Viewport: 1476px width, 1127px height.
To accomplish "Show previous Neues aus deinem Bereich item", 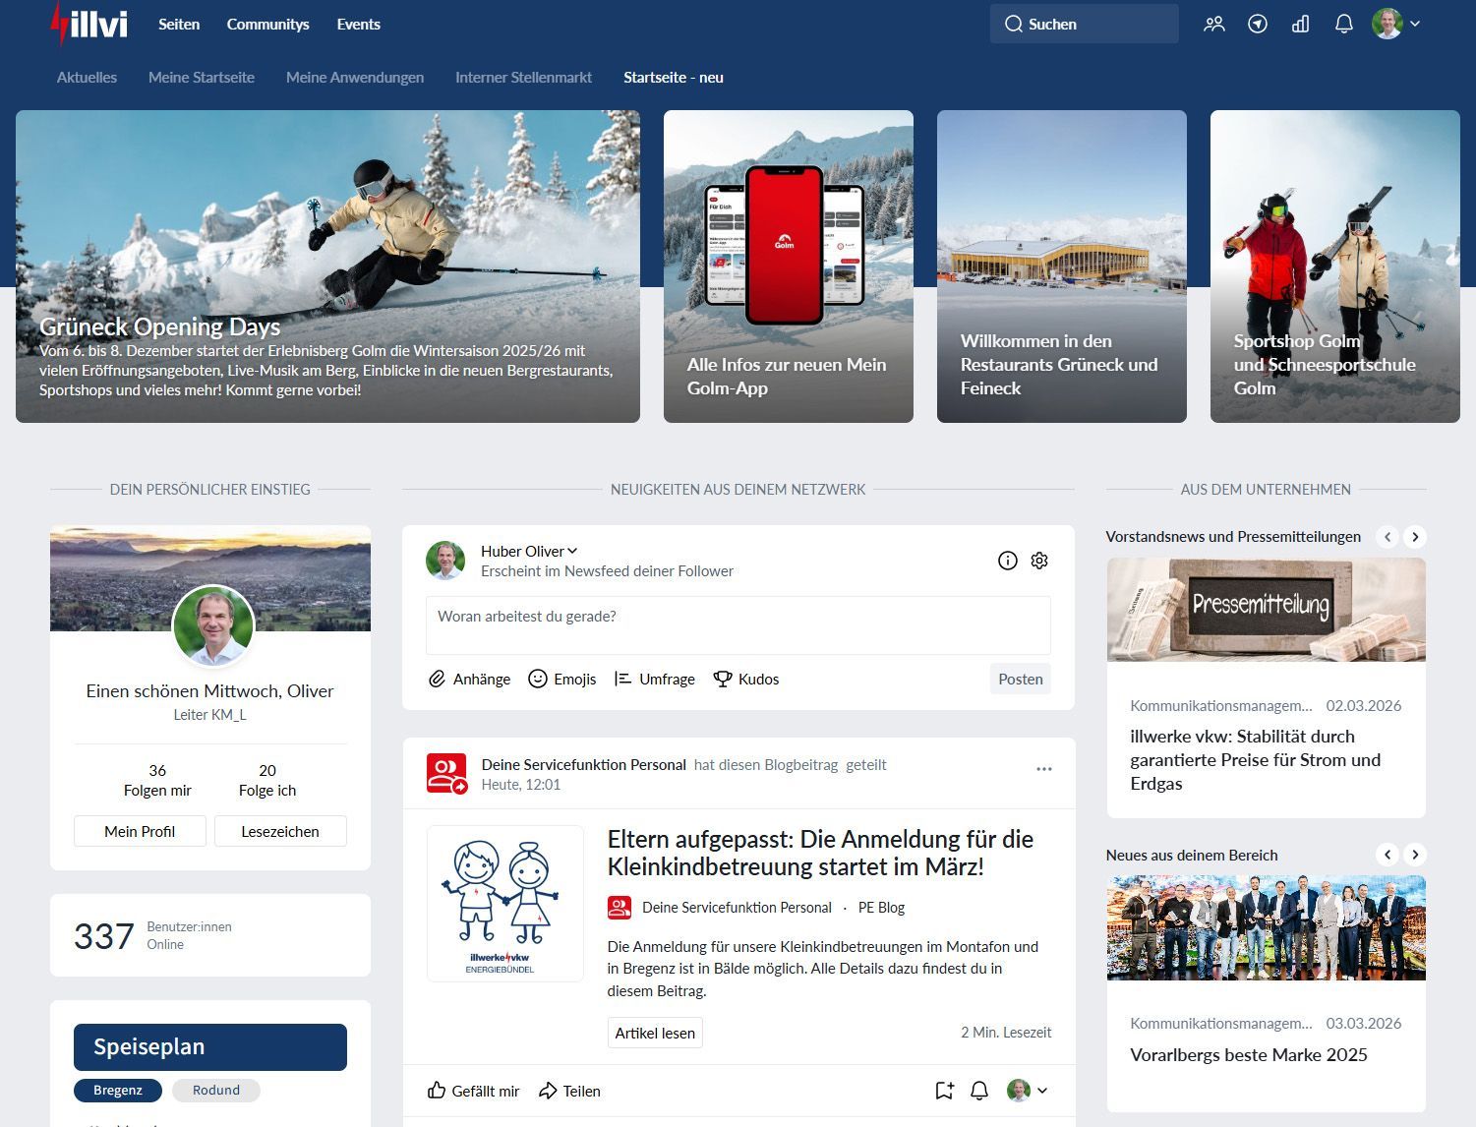I will click(x=1387, y=855).
